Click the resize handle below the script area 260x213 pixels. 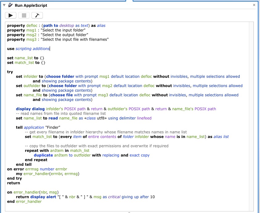click(129, 212)
